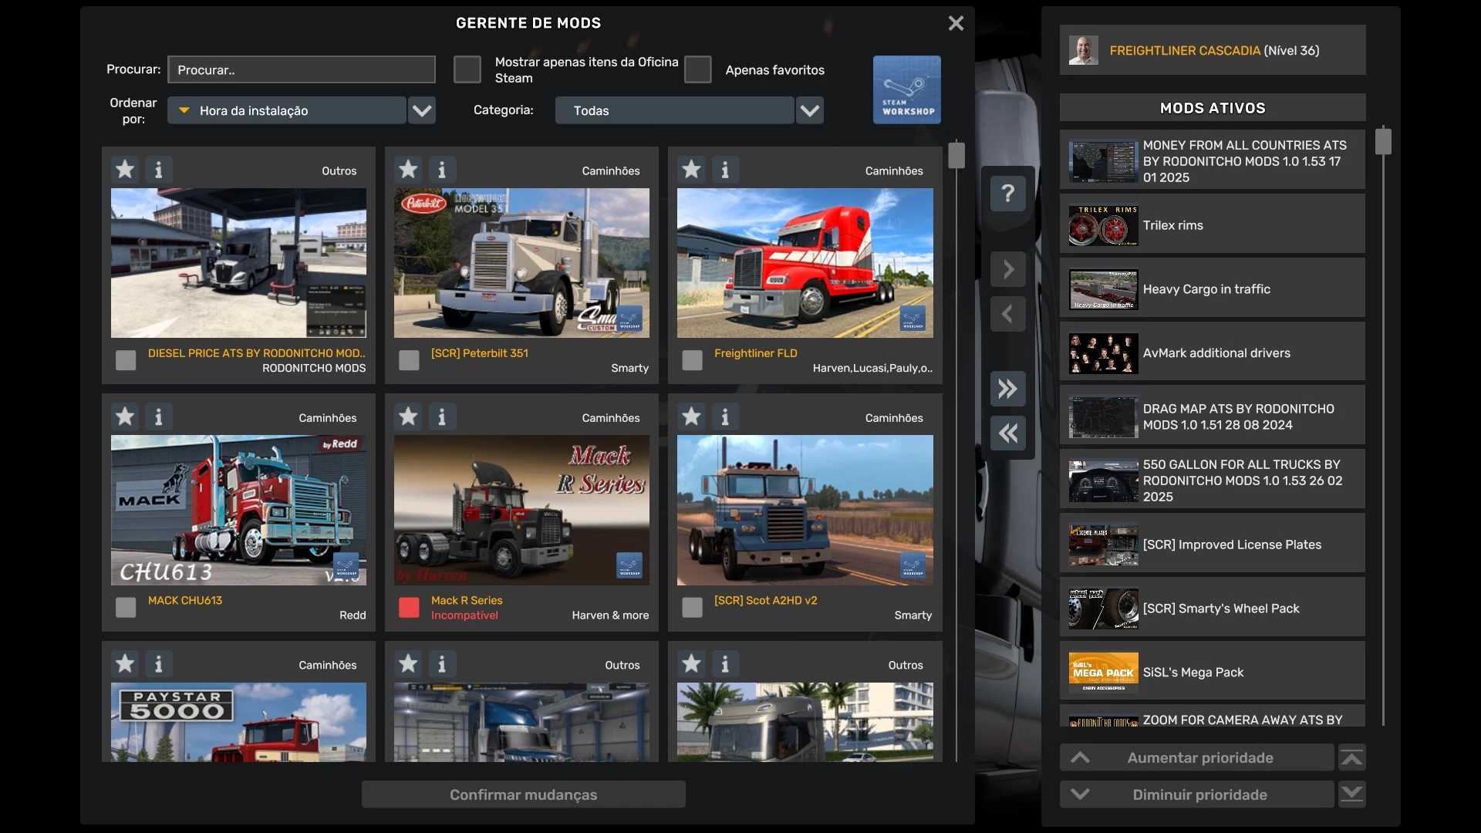
Task: Open info for Peterbilt 351 mod
Action: click(x=442, y=170)
